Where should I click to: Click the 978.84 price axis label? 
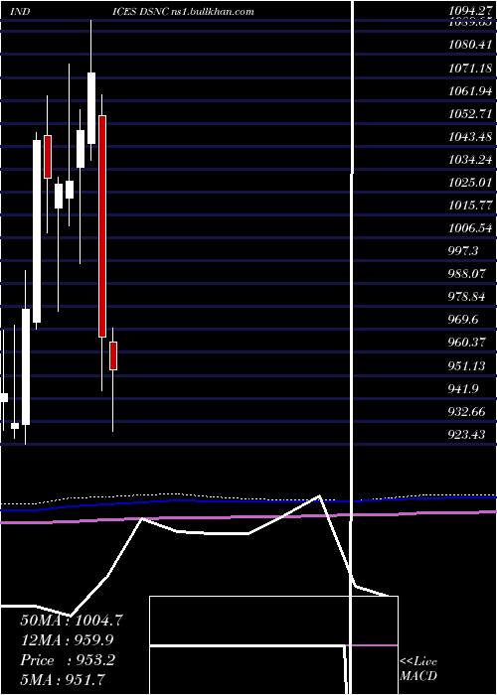tap(466, 297)
